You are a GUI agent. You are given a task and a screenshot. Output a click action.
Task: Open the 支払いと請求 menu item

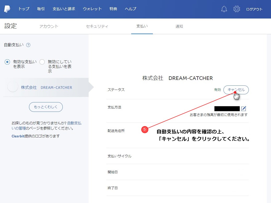tap(64, 9)
